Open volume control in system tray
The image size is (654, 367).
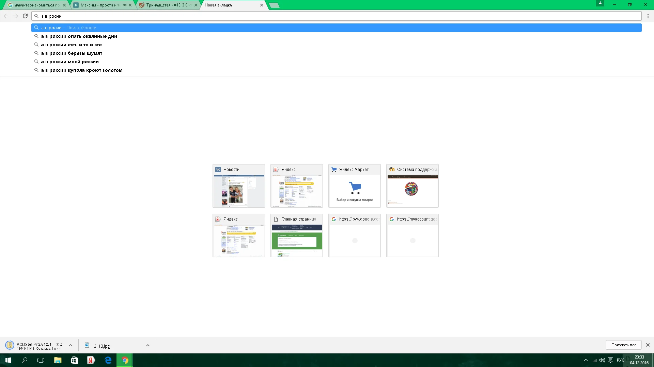coord(602,360)
